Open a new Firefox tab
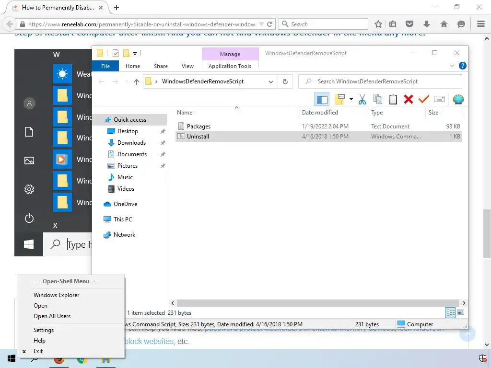 tap(117, 8)
